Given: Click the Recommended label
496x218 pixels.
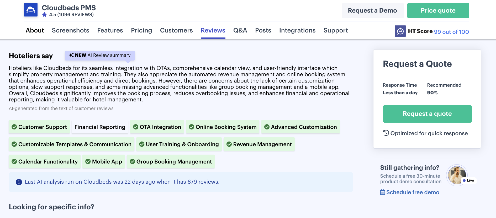Looking at the screenshot, I should 444,85.
